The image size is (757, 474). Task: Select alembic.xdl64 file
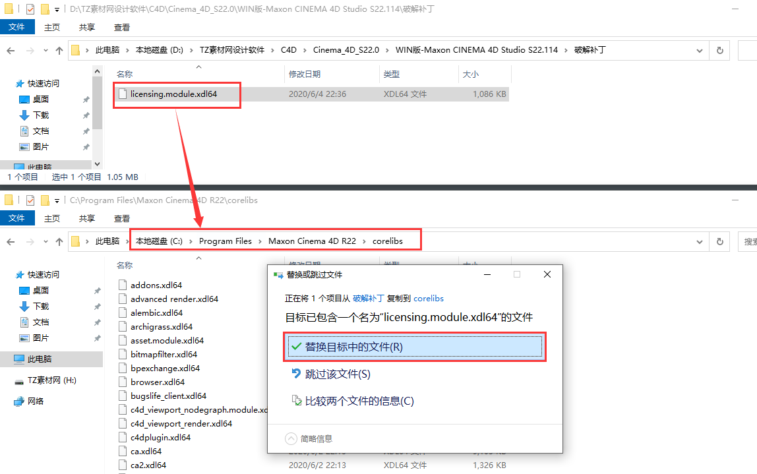click(156, 312)
